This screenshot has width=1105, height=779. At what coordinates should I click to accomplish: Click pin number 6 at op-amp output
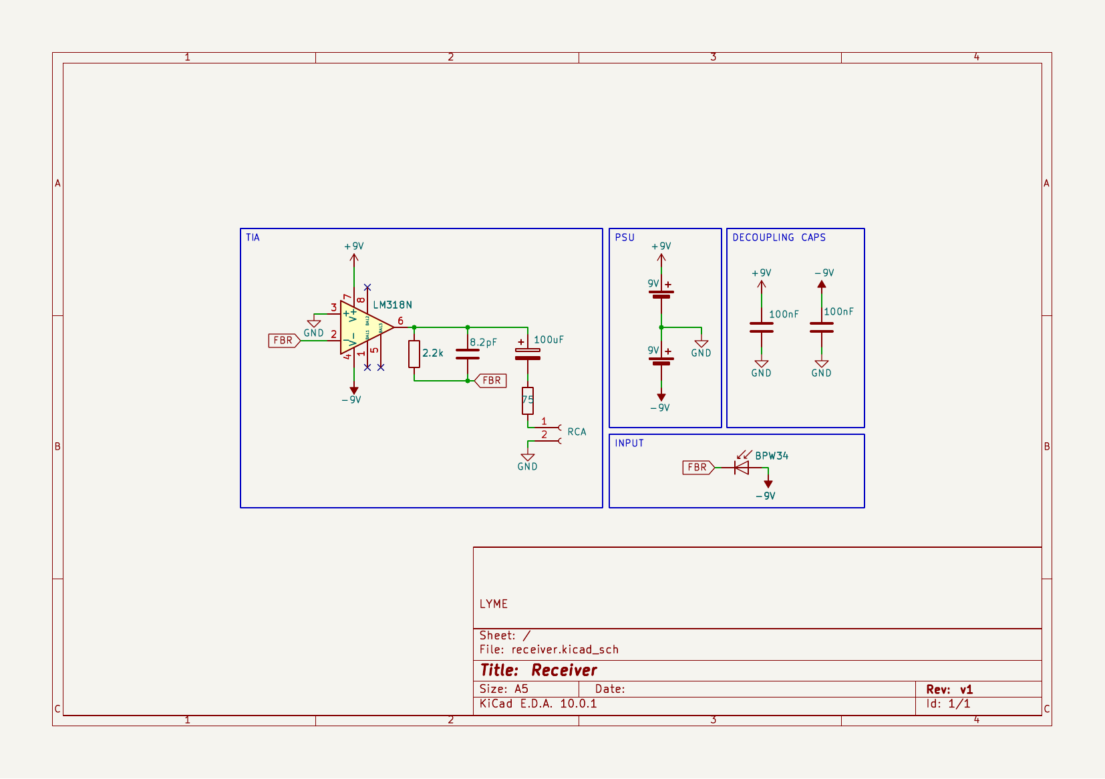click(400, 321)
